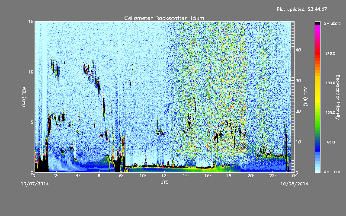This screenshot has height=216, width=346.
Task: Click the 'Backscatter Intensity' colorbar label
Action: 338,97
